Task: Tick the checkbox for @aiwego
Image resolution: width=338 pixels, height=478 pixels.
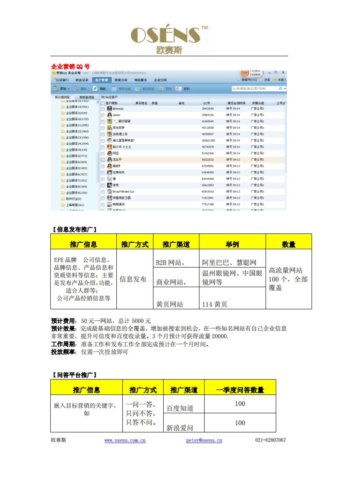Action: point(103,109)
